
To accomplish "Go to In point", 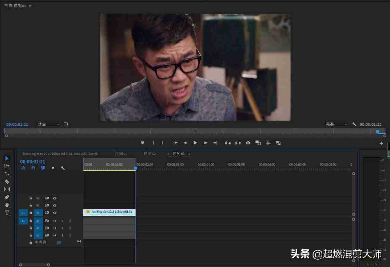I will click(175, 143).
